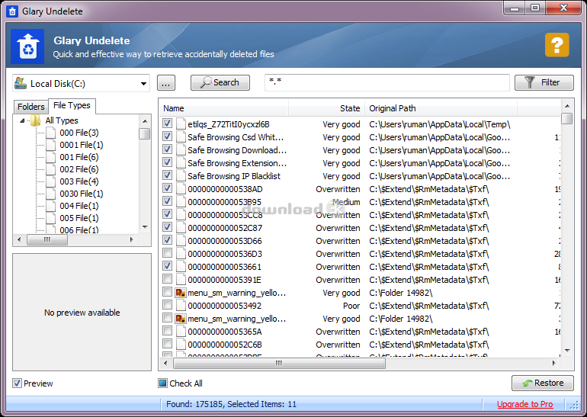Image resolution: width=587 pixels, height=417 pixels.
Task: Toggle the Check All checkbox
Action: tap(162, 383)
